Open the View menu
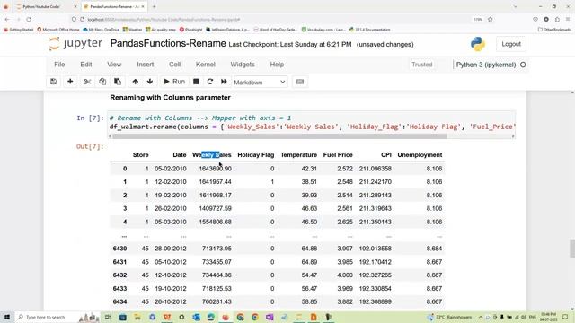This screenshot has width=575, height=323. coord(114,65)
